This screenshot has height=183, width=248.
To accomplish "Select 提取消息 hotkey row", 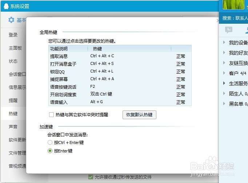I will point(120,56).
